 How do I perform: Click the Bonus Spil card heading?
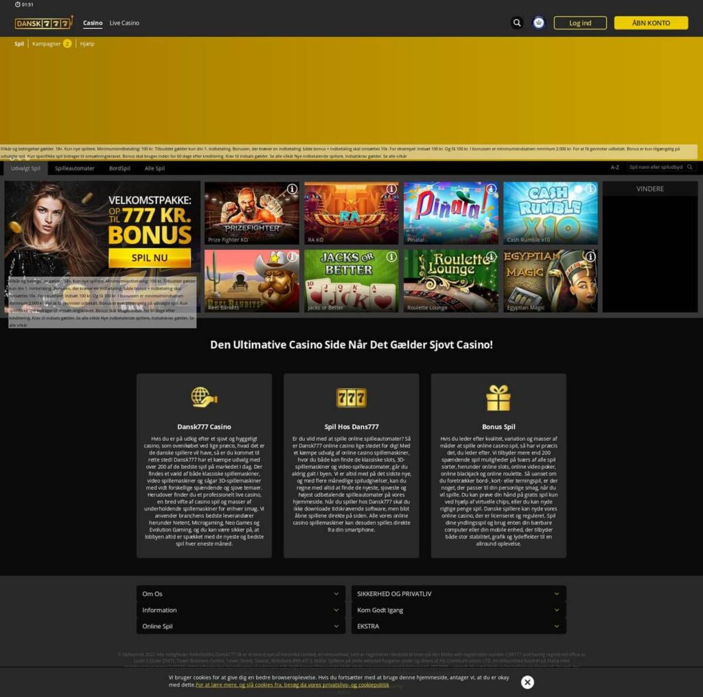(x=498, y=427)
